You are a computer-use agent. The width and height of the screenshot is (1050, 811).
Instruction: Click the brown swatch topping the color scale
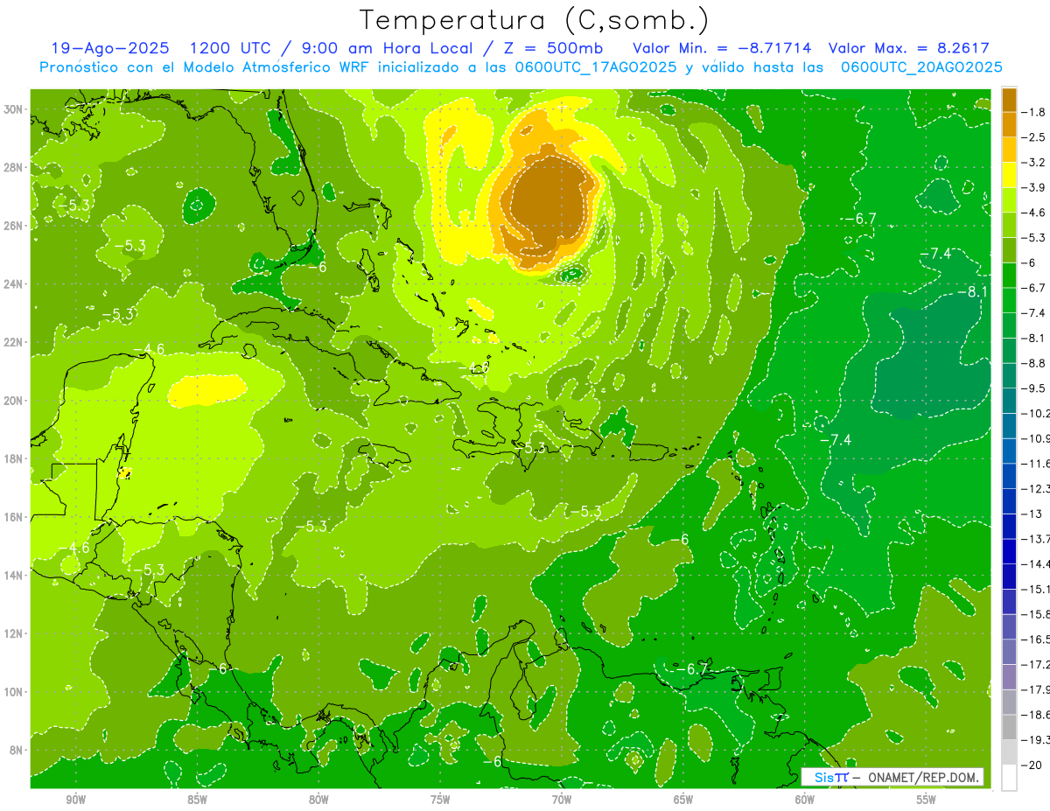pyautogui.click(x=1009, y=100)
